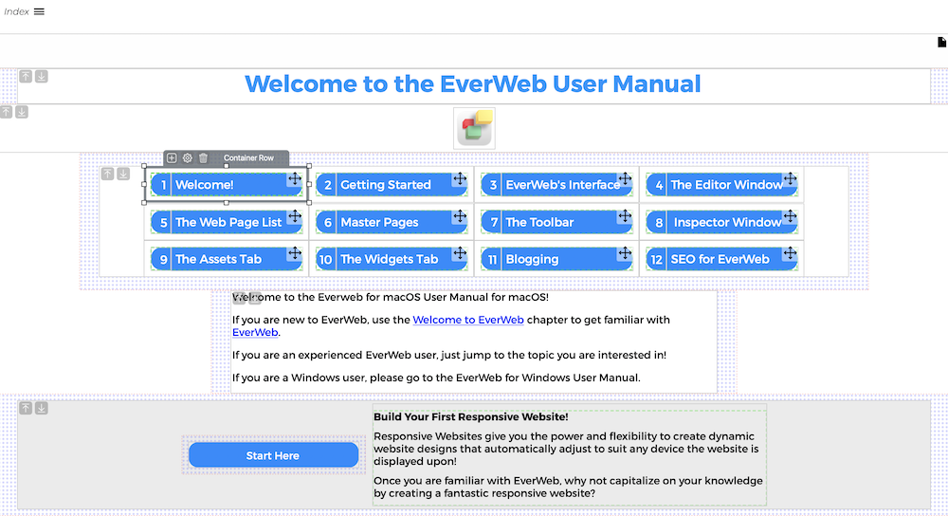948x516 pixels.
Task: Click the move handle on Getting Started button
Action: click(460, 179)
